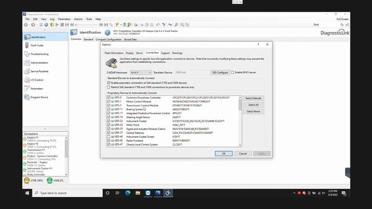Click the SID Configure button
This screenshot has width=372, height=209.
tap(220, 73)
